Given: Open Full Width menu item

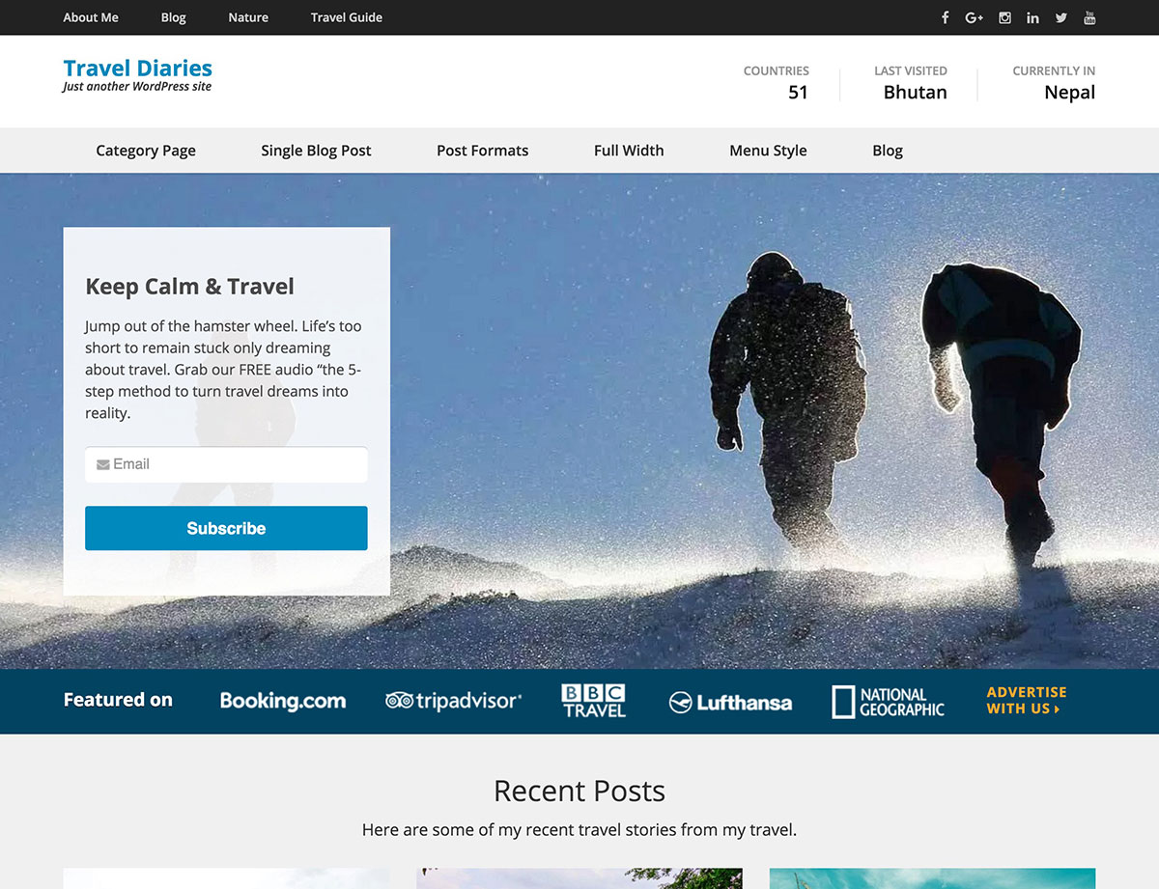Looking at the screenshot, I should click(629, 151).
